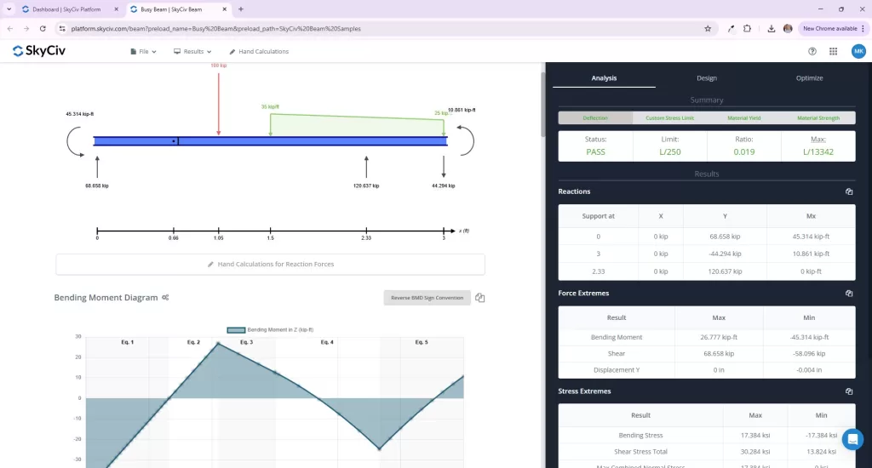Screen dimensions: 872x468
Task: Click the SkyCiv logo
Action: point(39,51)
